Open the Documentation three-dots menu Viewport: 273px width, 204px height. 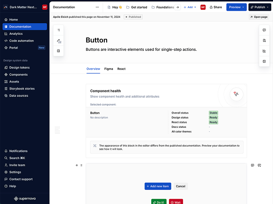pos(97,7)
